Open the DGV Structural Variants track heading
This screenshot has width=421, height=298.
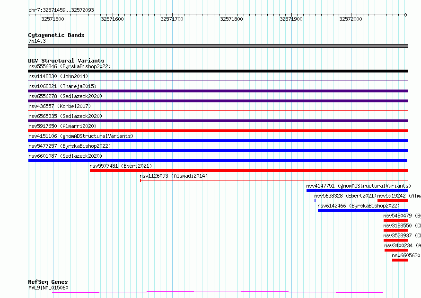click(66, 61)
